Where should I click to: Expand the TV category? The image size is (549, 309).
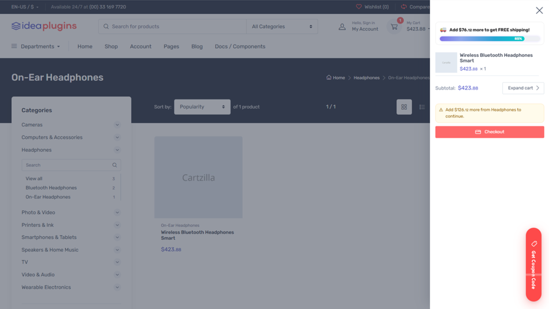[x=117, y=262]
